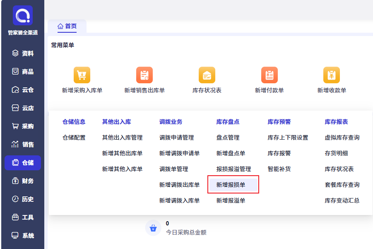Open the 资料 sidebar menu

coord(23,53)
